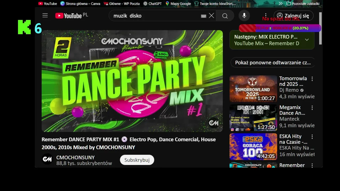Click the ESKA Hity na Czasie title
Viewport: 340px width, 191px height.
click(293, 139)
